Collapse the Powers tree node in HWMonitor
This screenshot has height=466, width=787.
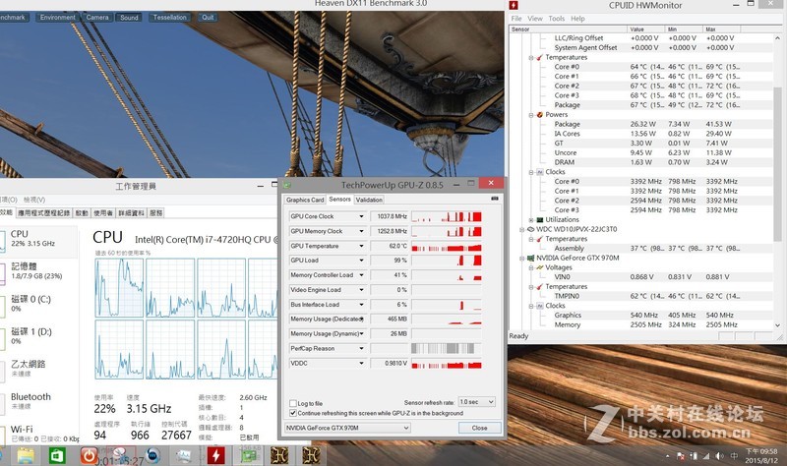(x=531, y=114)
